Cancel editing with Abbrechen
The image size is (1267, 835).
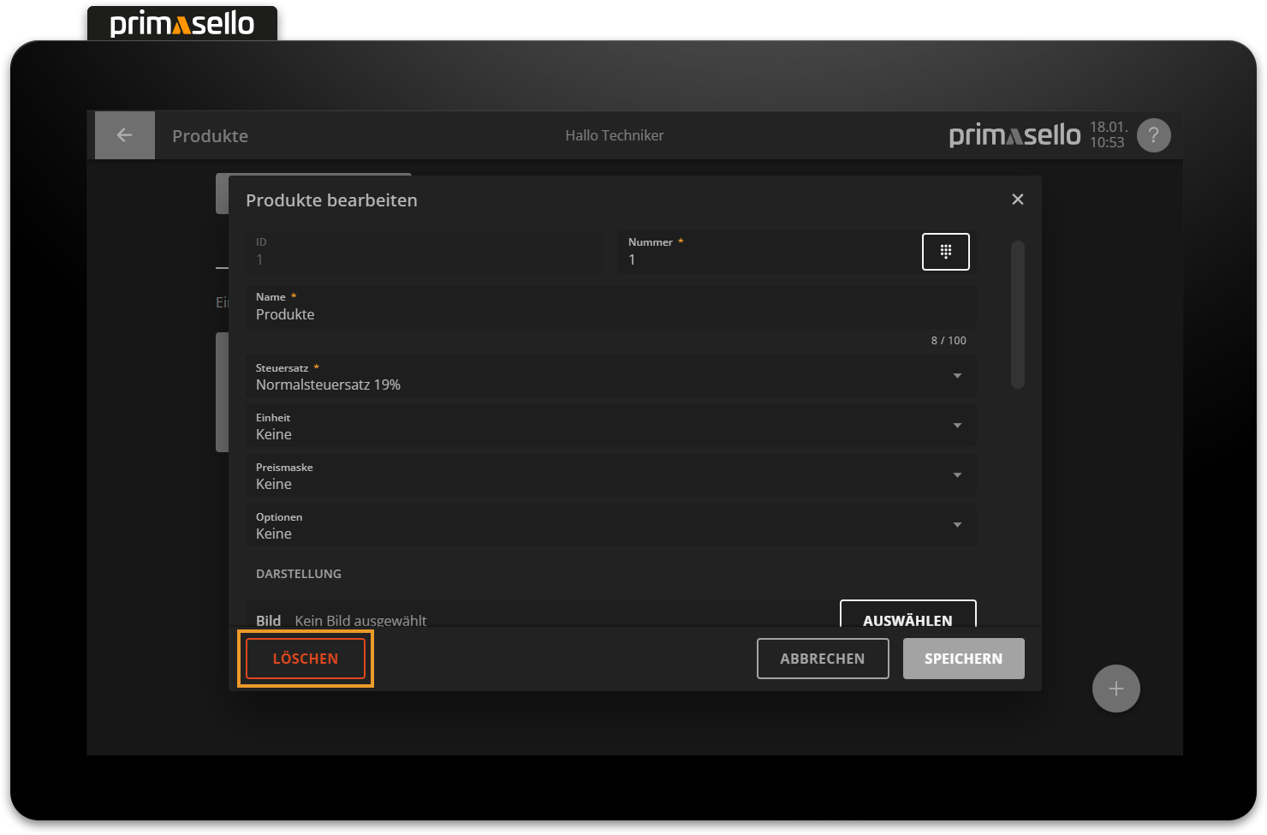pyautogui.click(x=822, y=659)
